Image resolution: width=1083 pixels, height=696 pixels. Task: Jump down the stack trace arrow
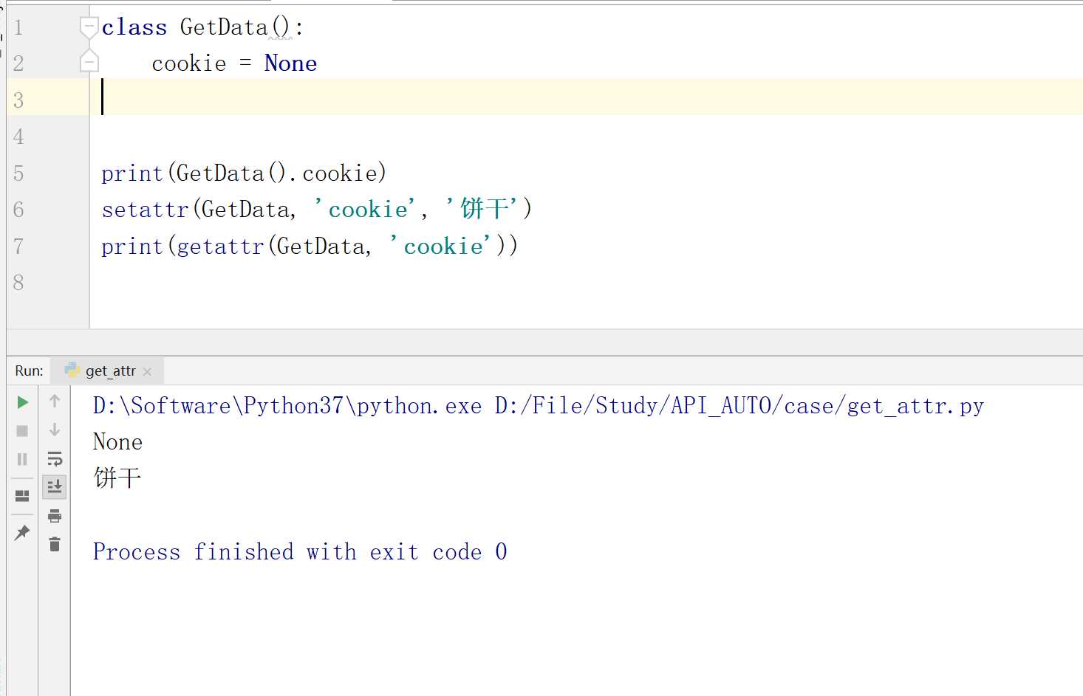click(55, 430)
